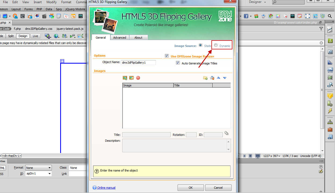Click the red remove image icon

138,78
